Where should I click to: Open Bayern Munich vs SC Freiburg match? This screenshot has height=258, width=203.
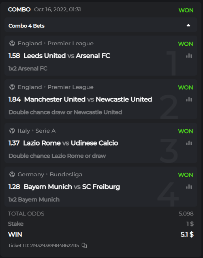(x=72, y=187)
